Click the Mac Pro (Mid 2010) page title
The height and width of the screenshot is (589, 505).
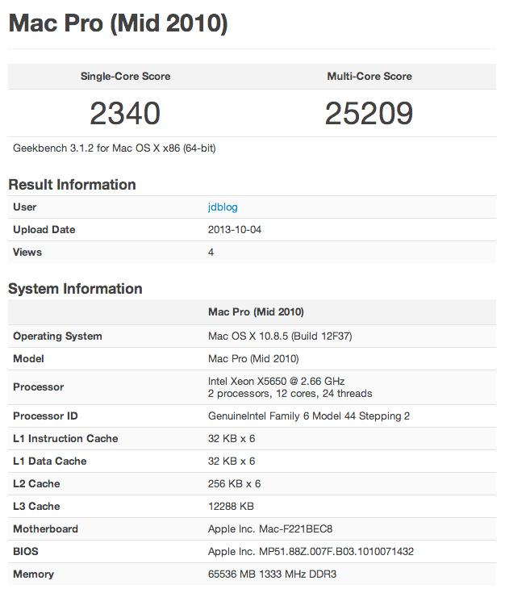pyautogui.click(x=118, y=23)
